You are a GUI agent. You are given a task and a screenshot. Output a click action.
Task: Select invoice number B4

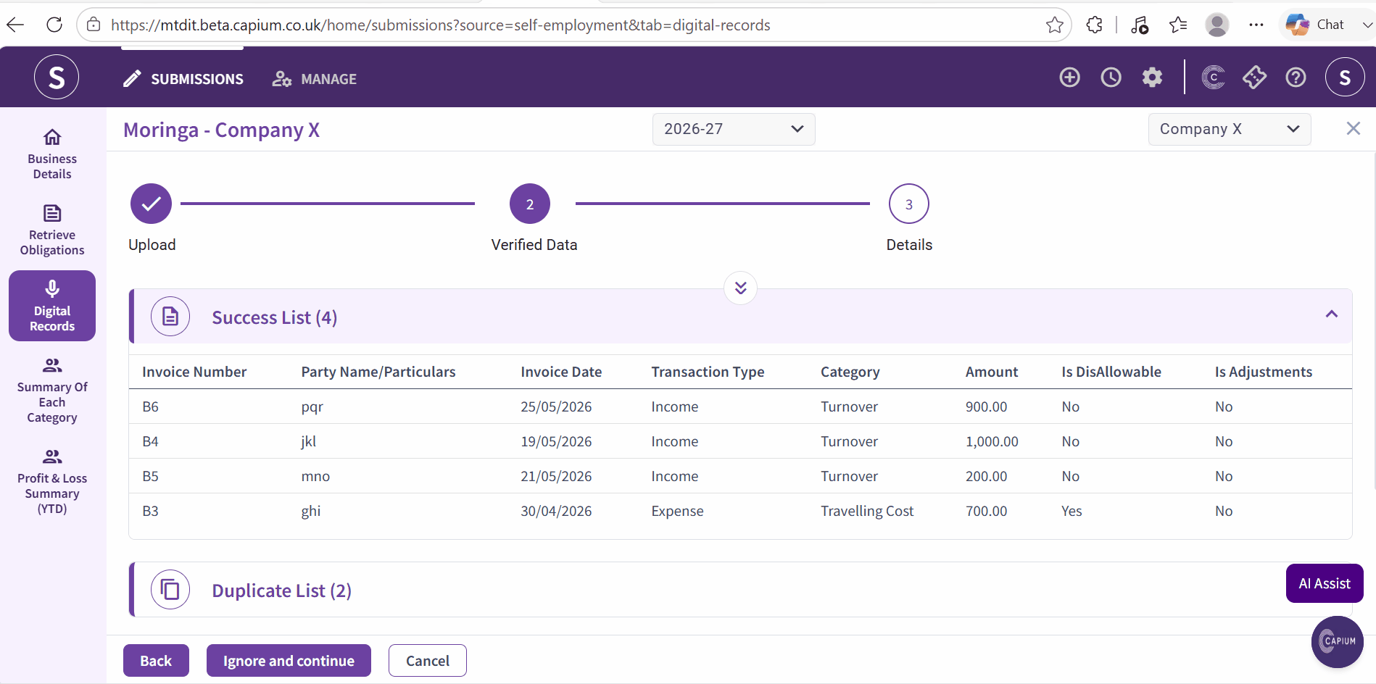click(x=150, y=441)
